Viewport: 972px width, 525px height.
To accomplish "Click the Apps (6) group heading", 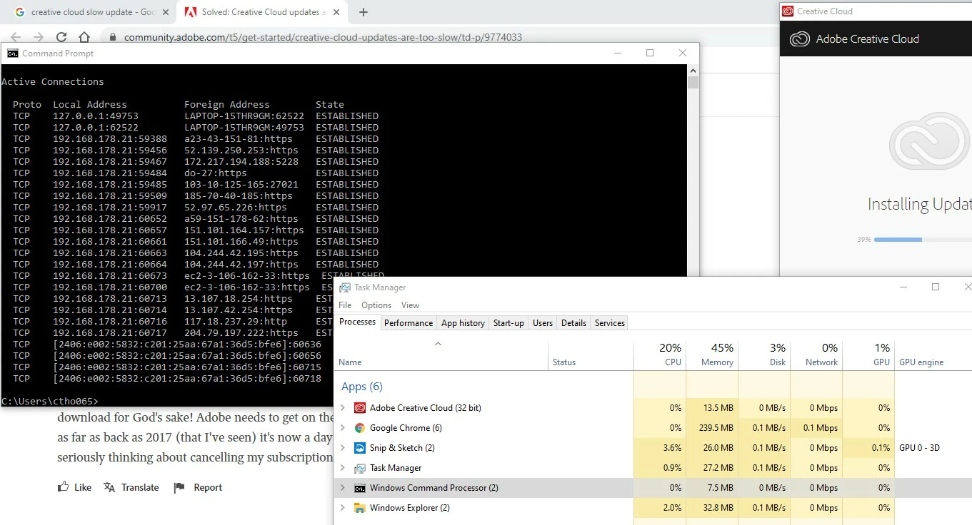I will pos(362,387).
